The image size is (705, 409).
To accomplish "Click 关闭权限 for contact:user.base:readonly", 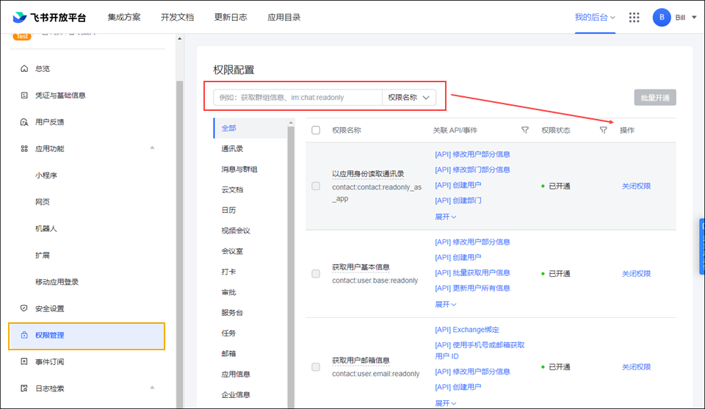I will coord(636,273).
